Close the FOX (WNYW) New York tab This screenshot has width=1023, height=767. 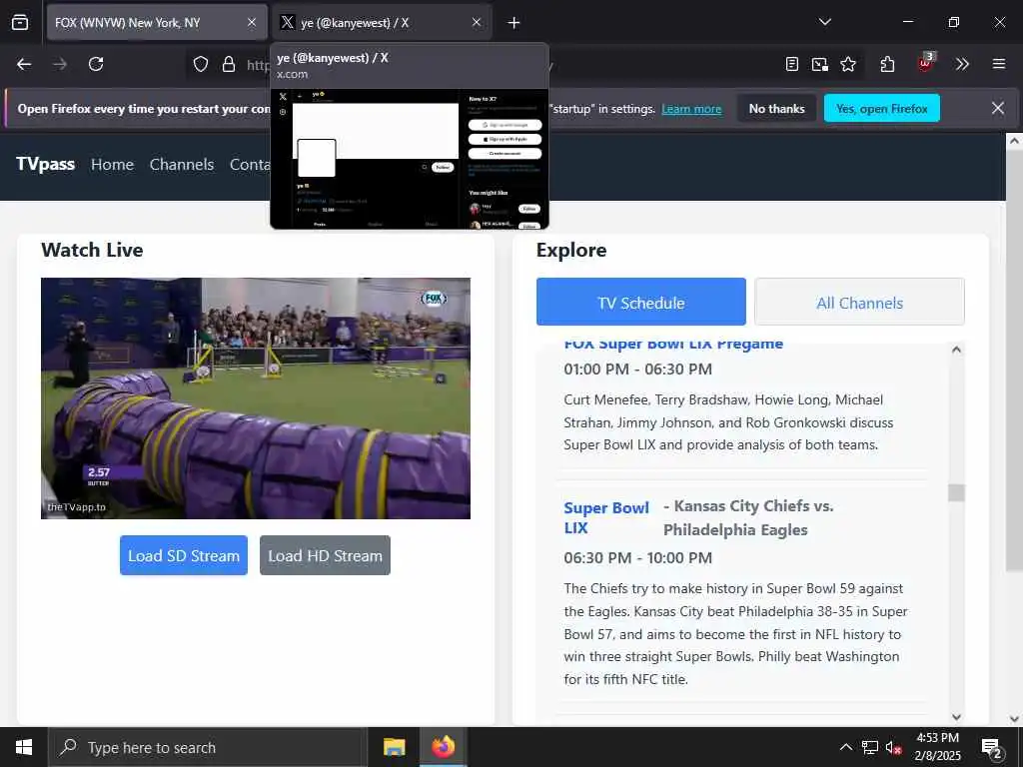pos(252,23)
